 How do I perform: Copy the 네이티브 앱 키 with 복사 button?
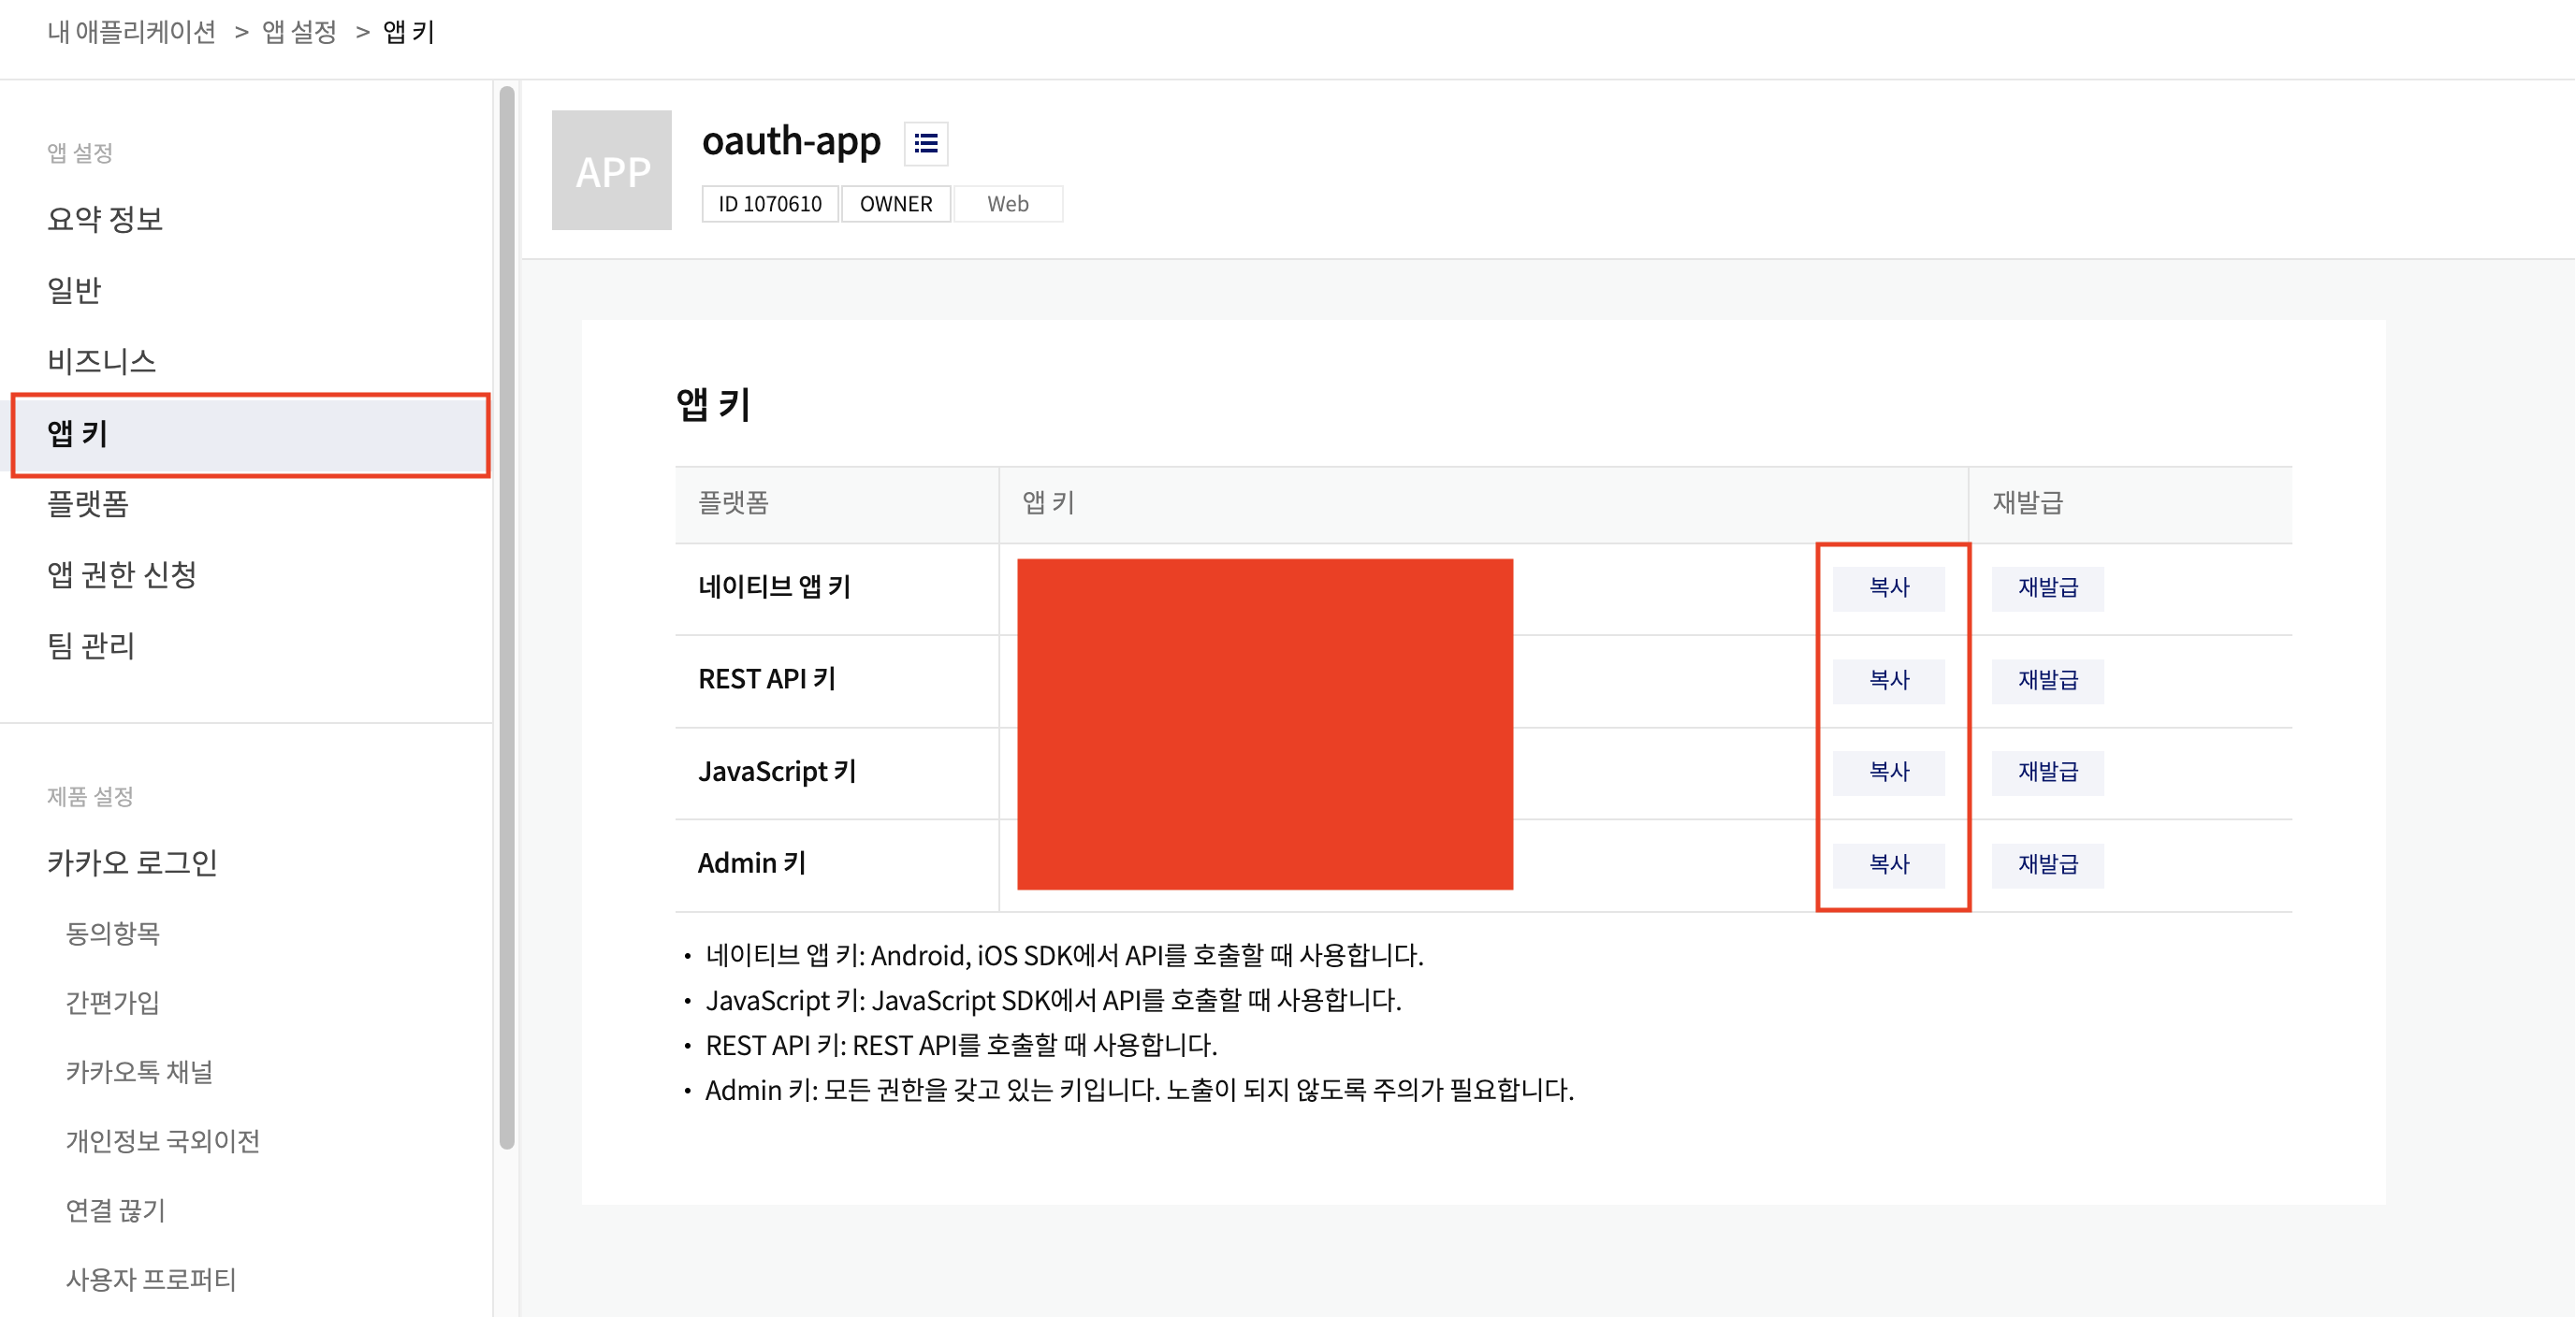click(1888, 587)
